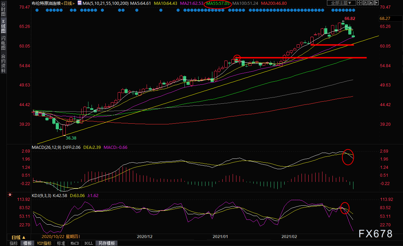Viewport: 403px width, 246px height.
Task: Click the expand panel arrow icon
Action: (376, 3)
